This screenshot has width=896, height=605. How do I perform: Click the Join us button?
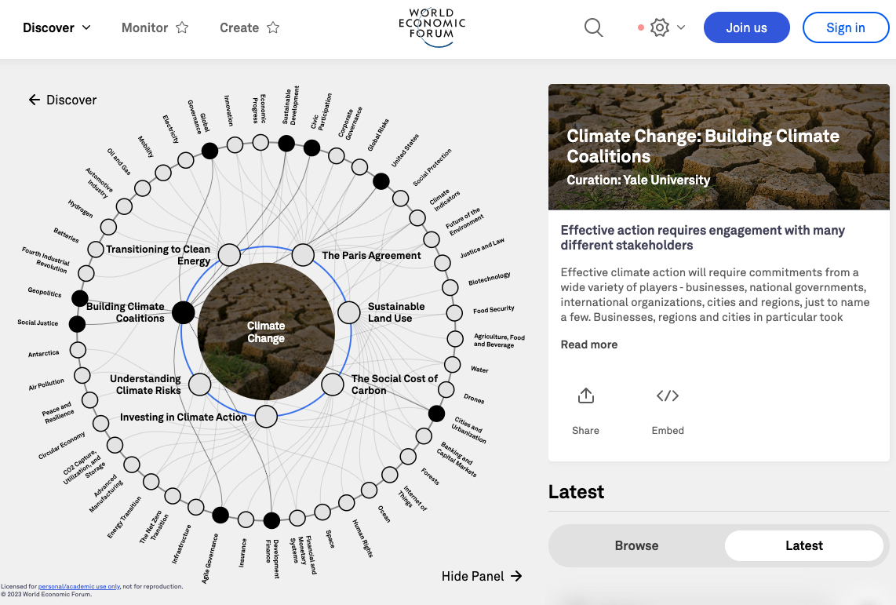point(746,27)
